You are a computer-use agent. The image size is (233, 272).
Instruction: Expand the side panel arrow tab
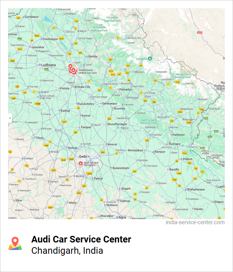(10, 118)
